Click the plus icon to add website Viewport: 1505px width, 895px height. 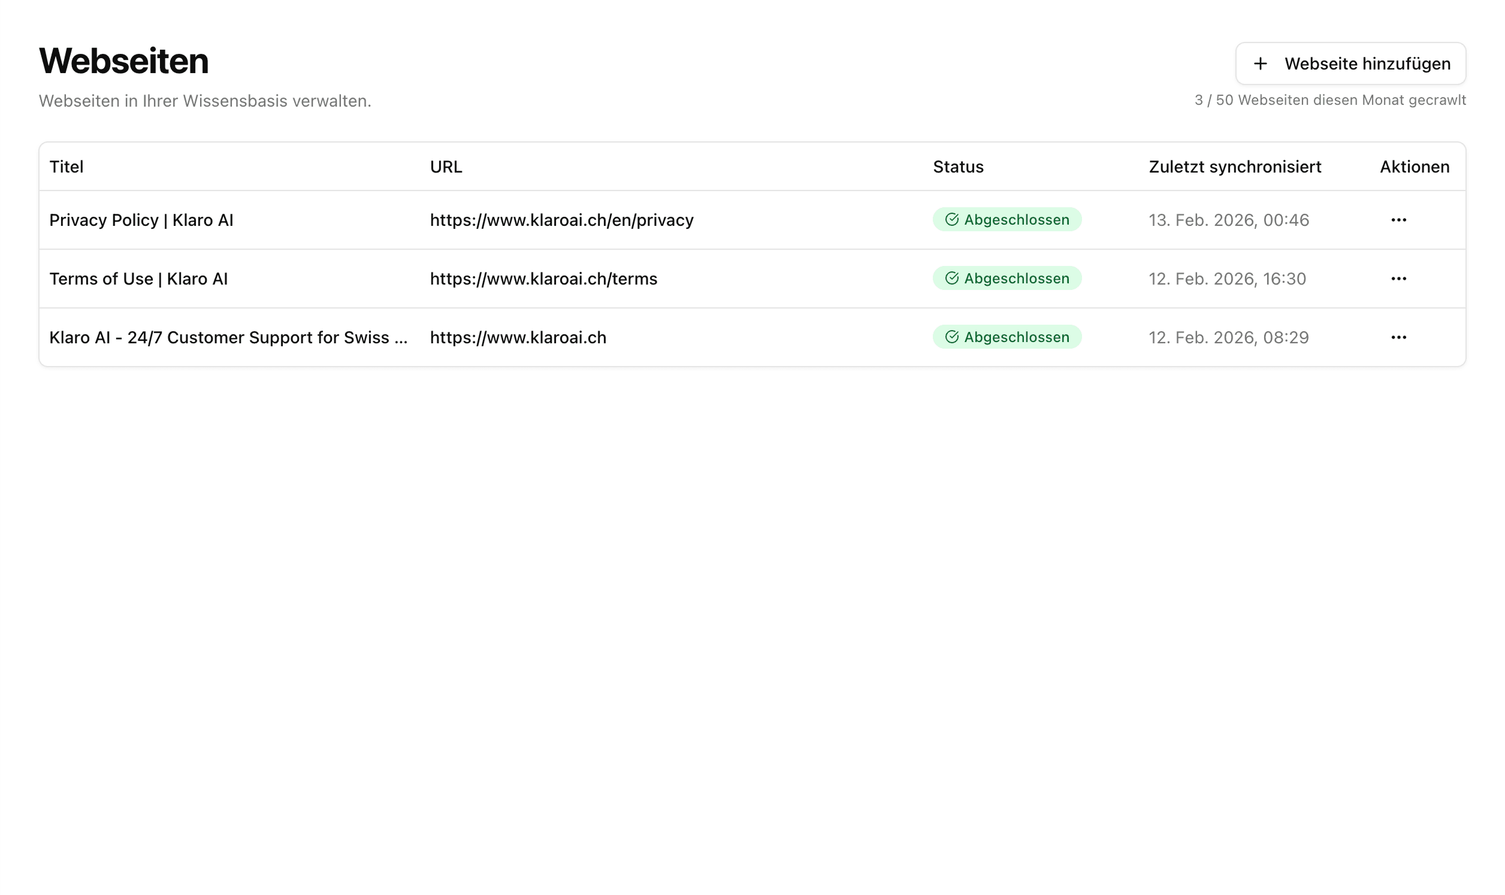tap(1260, 64)
